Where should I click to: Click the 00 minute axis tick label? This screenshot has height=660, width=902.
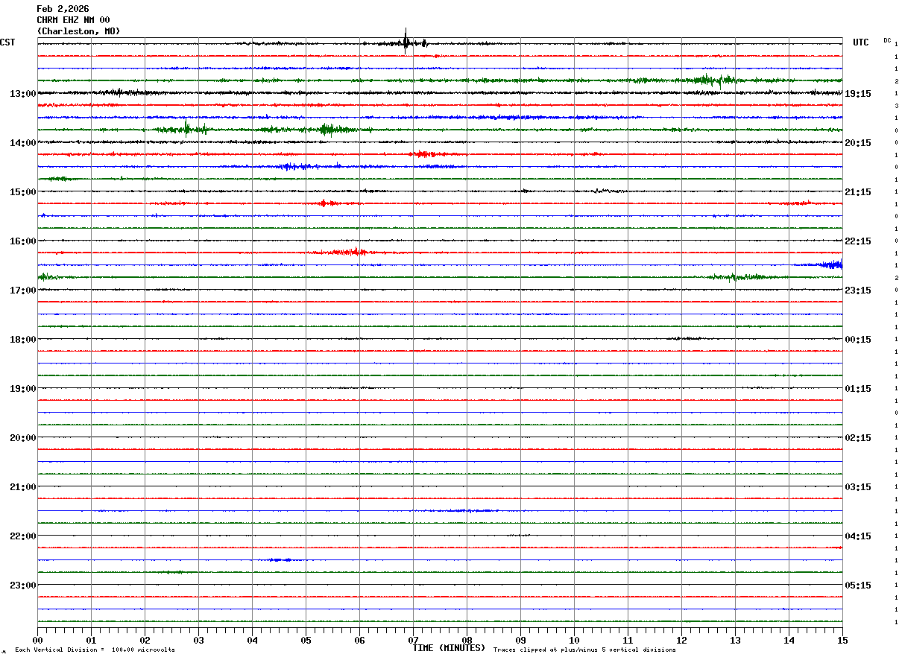[x=38, y=640]
